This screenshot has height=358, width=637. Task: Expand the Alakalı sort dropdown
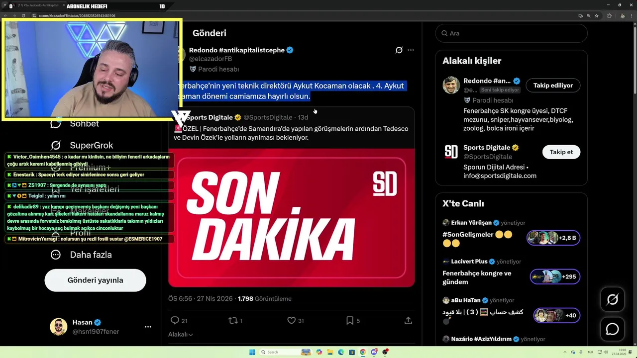click(180, 335)
